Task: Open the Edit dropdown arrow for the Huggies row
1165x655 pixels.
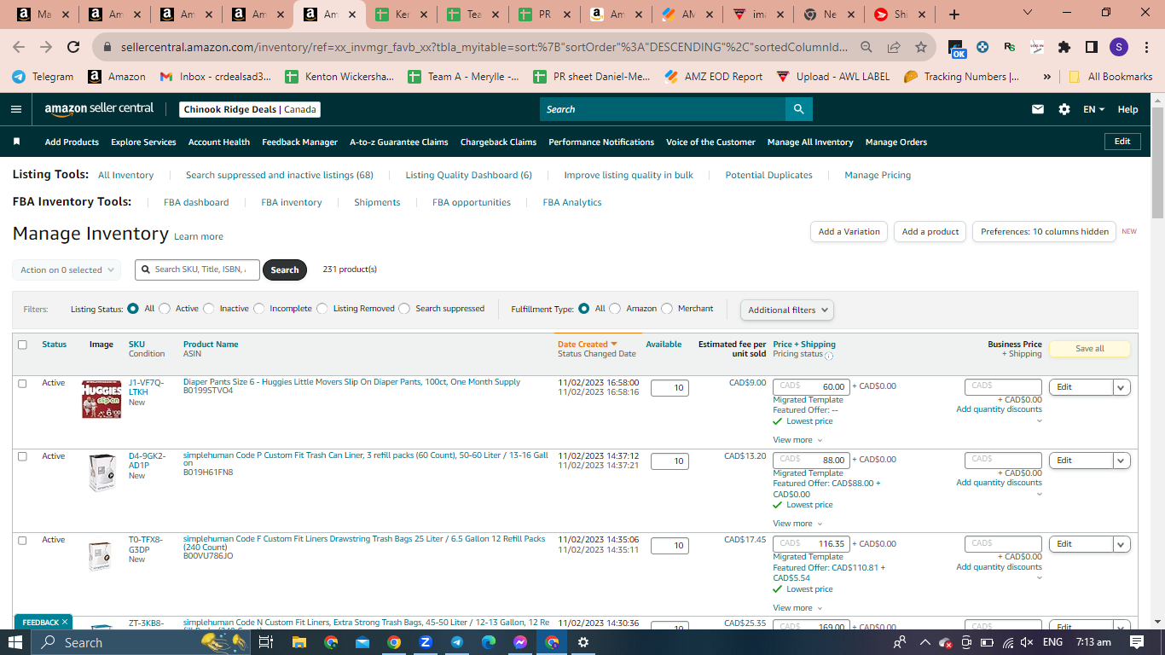Action: [x=1122, y=387]
